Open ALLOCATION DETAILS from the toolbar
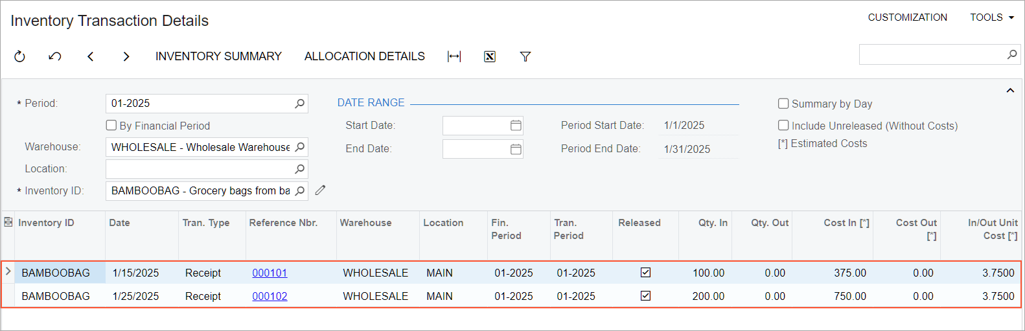The width and height of the screenshot is (1025, 331). click(x=364, y=56)
